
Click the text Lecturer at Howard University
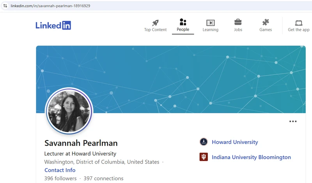(x=80, y=153)
